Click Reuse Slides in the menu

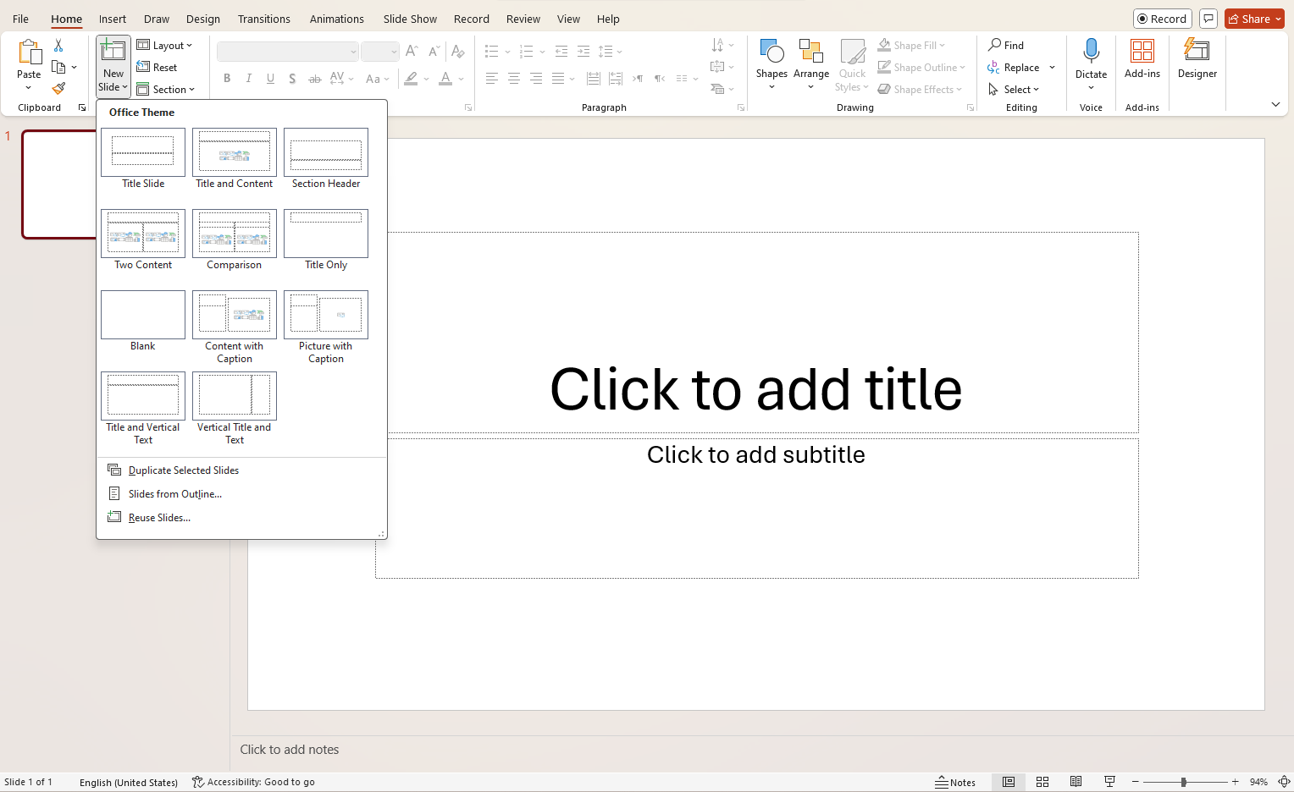[x=158, y=517]
